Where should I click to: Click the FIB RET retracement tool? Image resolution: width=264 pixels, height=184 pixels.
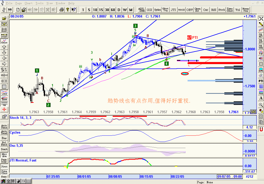pyautogui.click(x=261, y=36)
